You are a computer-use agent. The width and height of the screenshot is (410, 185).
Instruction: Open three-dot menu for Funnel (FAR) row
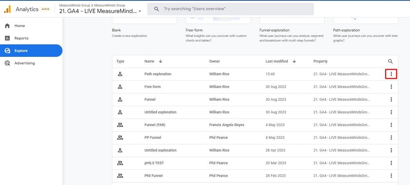391,125
